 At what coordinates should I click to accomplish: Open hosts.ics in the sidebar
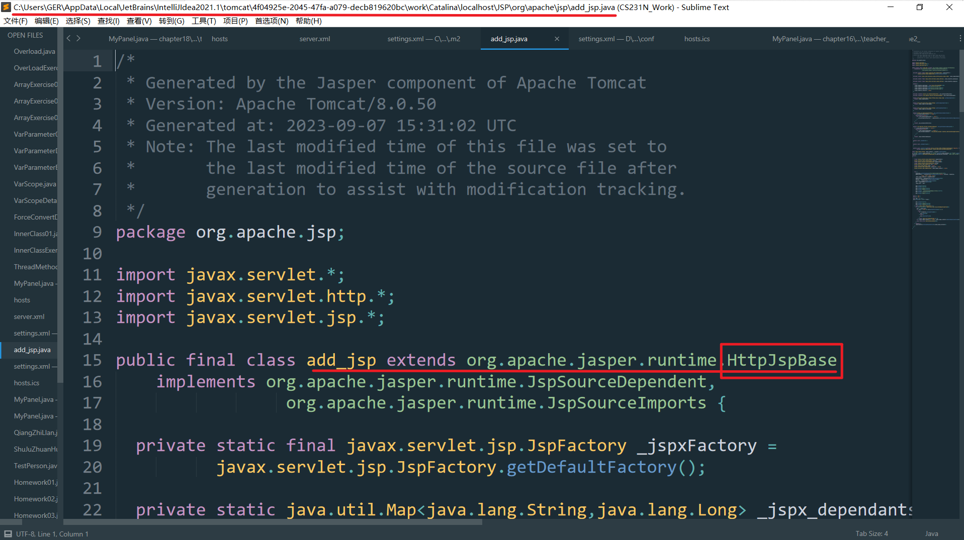[x=27, y=383]
